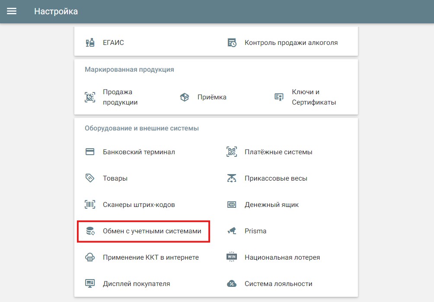Click the bank terminal card icon
434x302 pixels.
pyautogui.click(x=90, y=152)
